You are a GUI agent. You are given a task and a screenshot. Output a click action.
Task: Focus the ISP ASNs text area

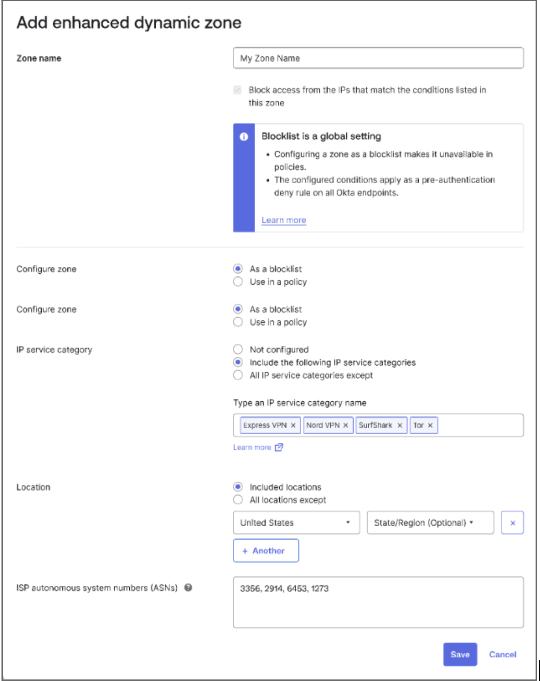pyautogui.click(x=378, y=602)
